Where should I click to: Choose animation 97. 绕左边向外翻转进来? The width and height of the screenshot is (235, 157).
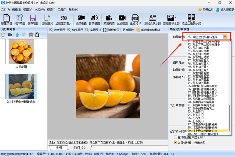pyautogui.click(x=202, y=124)
